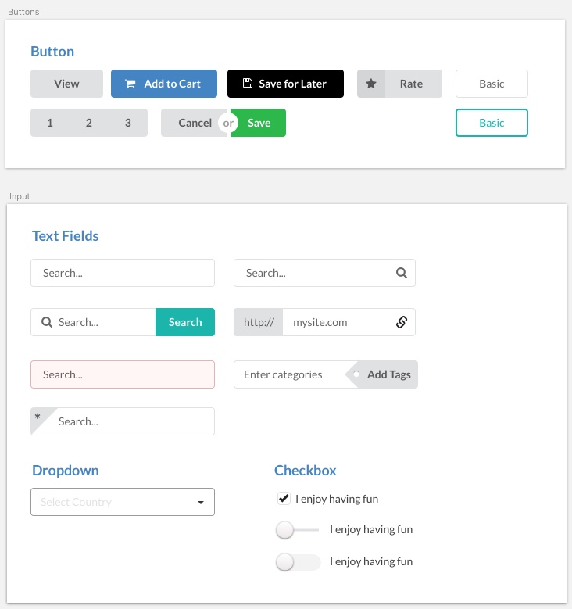Enable the bottom rounded toggle switch
Screen dimensions: 572x609
click(299, 562)
